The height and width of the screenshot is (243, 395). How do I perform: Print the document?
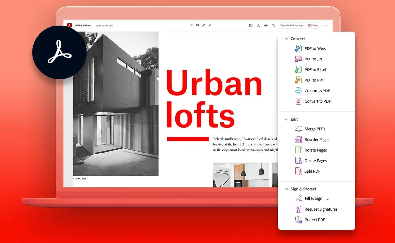click(x=266, y=26)
